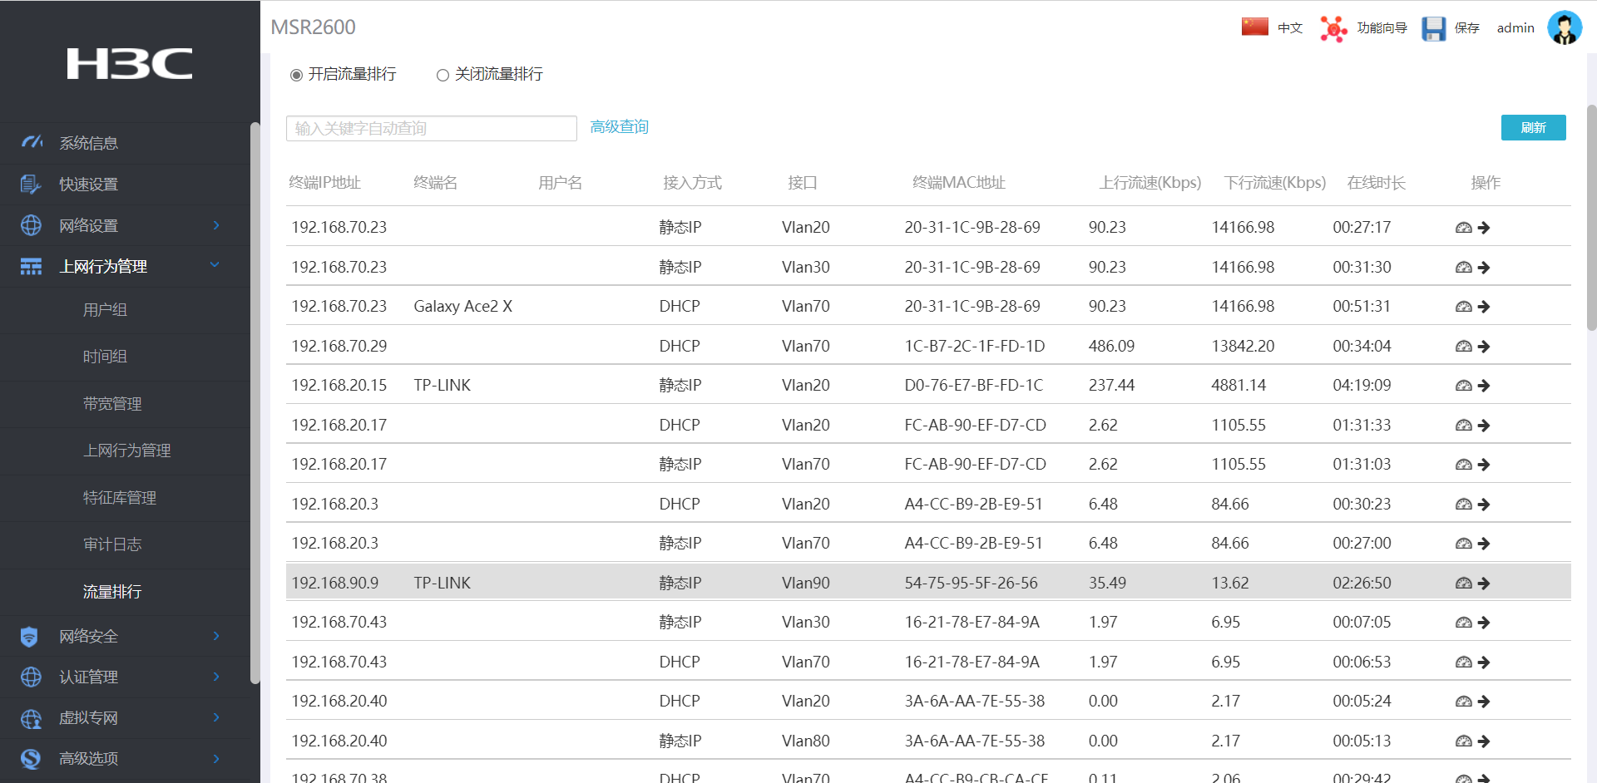Viewport: 1597px width, 783px height.
Task: Click the red 功能向导 wizard icon
Action: [x=1333, y=28]
